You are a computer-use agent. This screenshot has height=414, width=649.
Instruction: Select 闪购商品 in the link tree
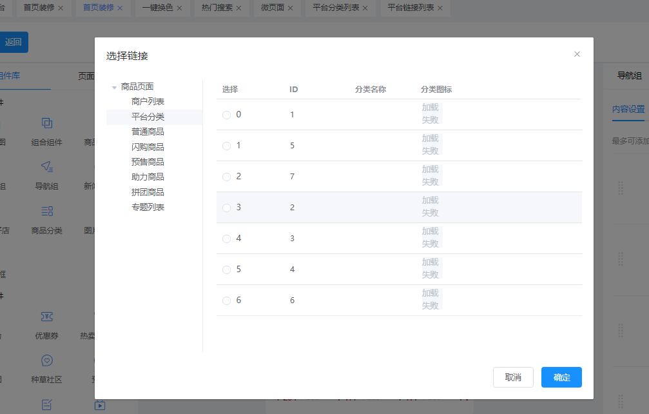(148, 147)
